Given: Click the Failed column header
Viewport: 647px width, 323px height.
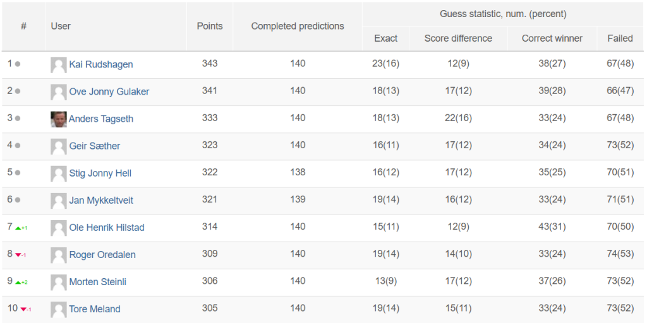Looking at the screenshot, I should click(x=620, y=38).
